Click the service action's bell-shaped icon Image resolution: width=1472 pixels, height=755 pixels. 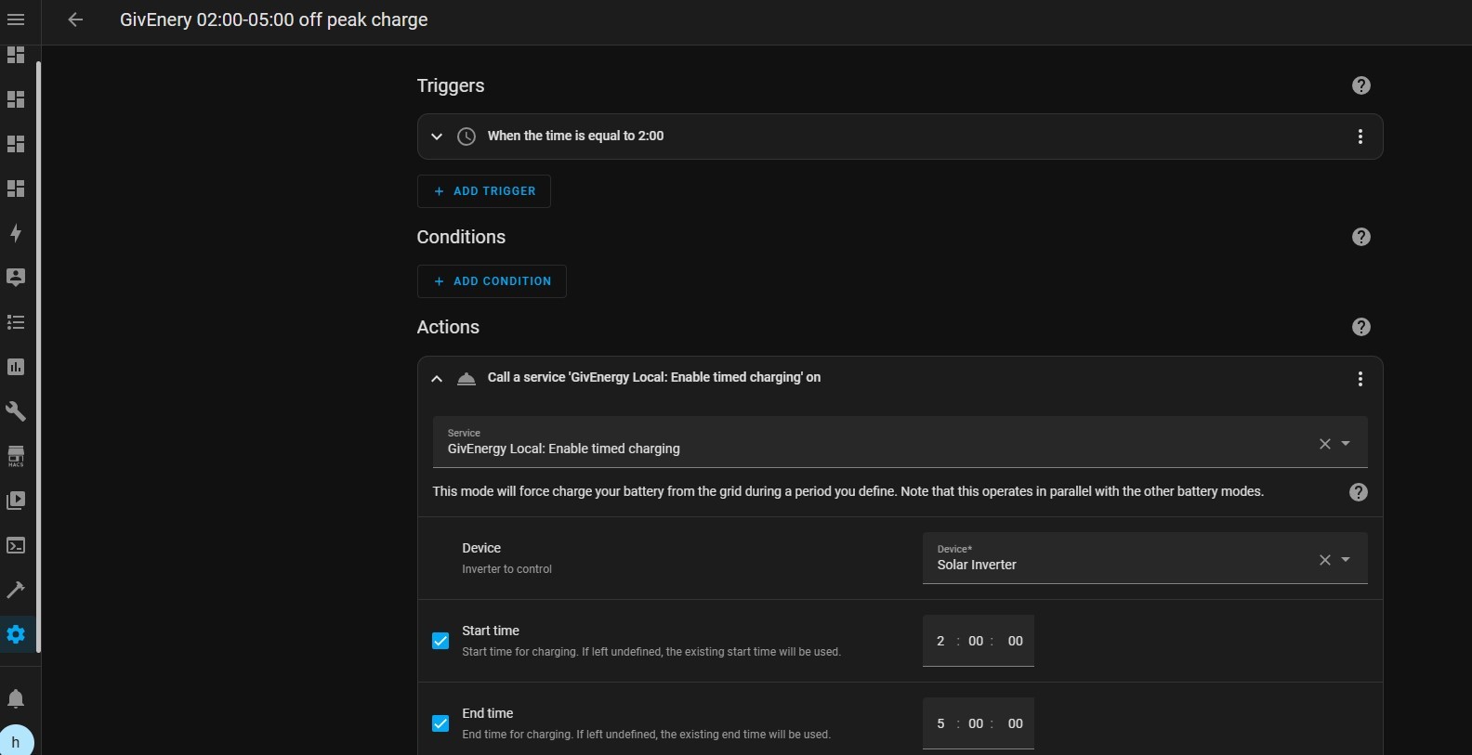point(467,379)
